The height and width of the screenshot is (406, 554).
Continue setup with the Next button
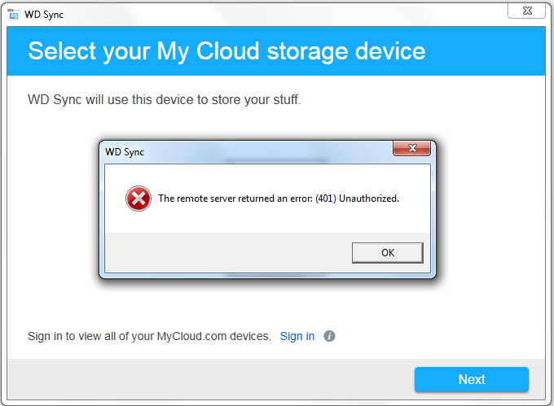pos(472,379)
